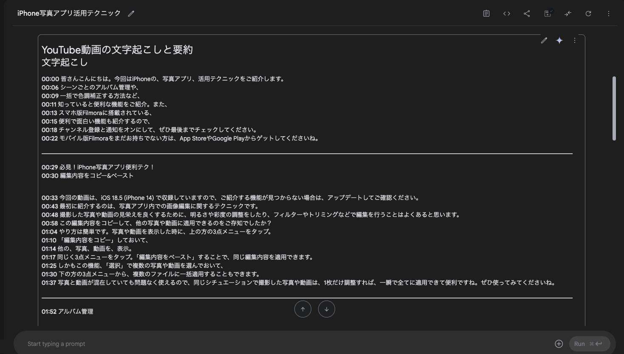Click the 00:18 'チャンネル登録と通知' line

[x=150, y=130]
